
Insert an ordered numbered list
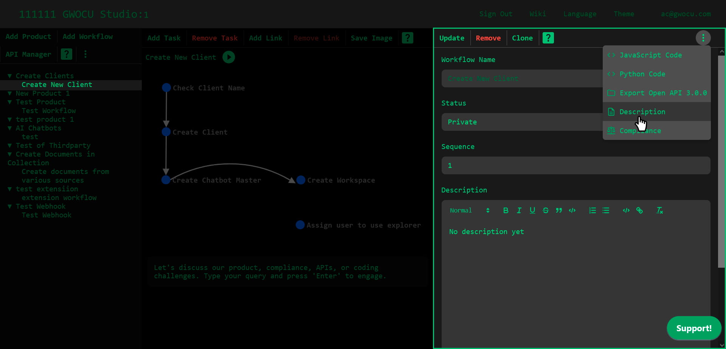tap(592, 210)
